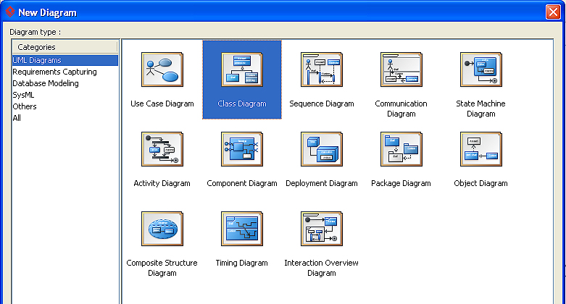566x304 pixels.
Task: Pick the Interaction Overview Diagram icon
Action: click(322, 229)
